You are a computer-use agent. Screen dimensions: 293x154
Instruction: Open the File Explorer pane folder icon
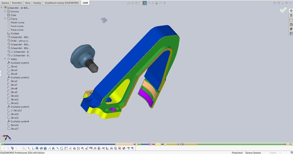click(291, 20)
